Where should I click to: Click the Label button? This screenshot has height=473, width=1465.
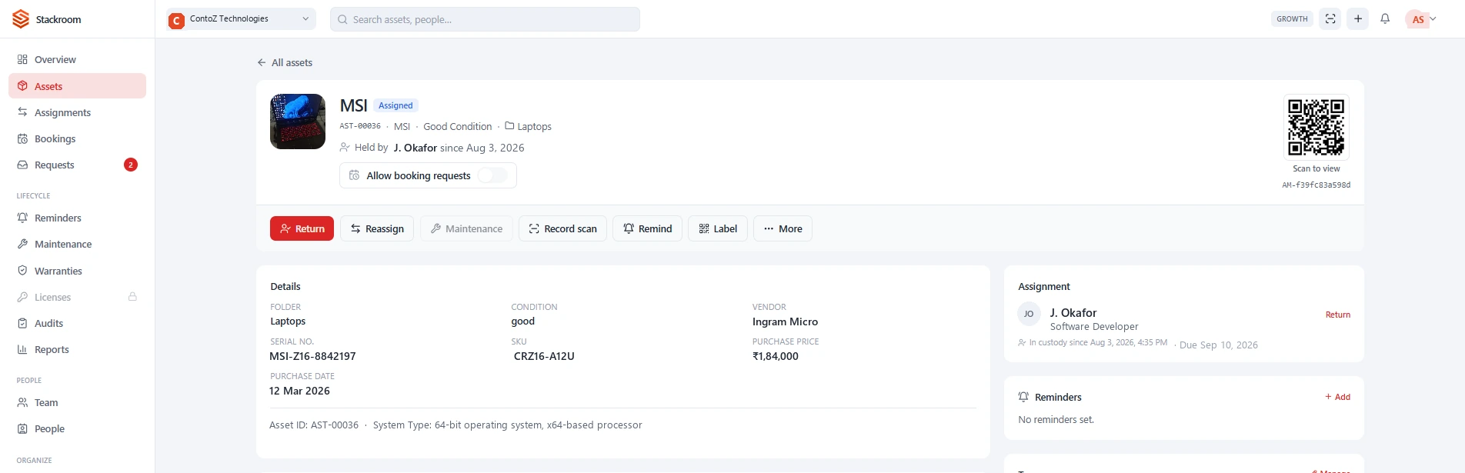pos(718,228)
